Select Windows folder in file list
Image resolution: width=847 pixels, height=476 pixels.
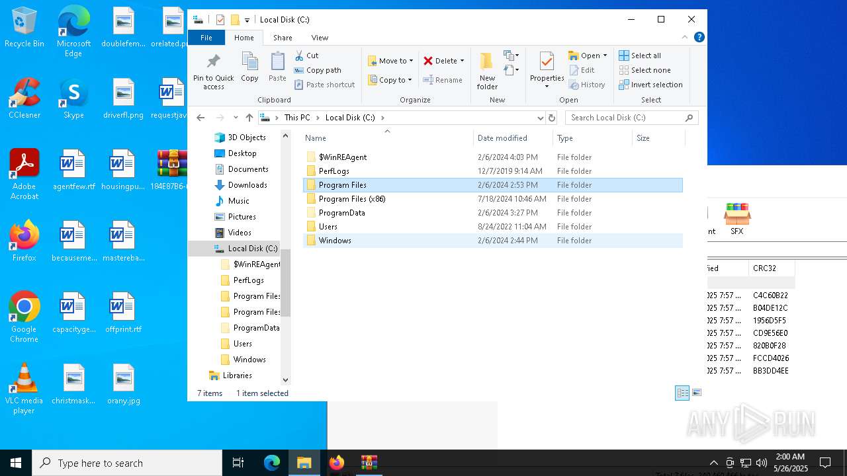(x=493, y=241)
